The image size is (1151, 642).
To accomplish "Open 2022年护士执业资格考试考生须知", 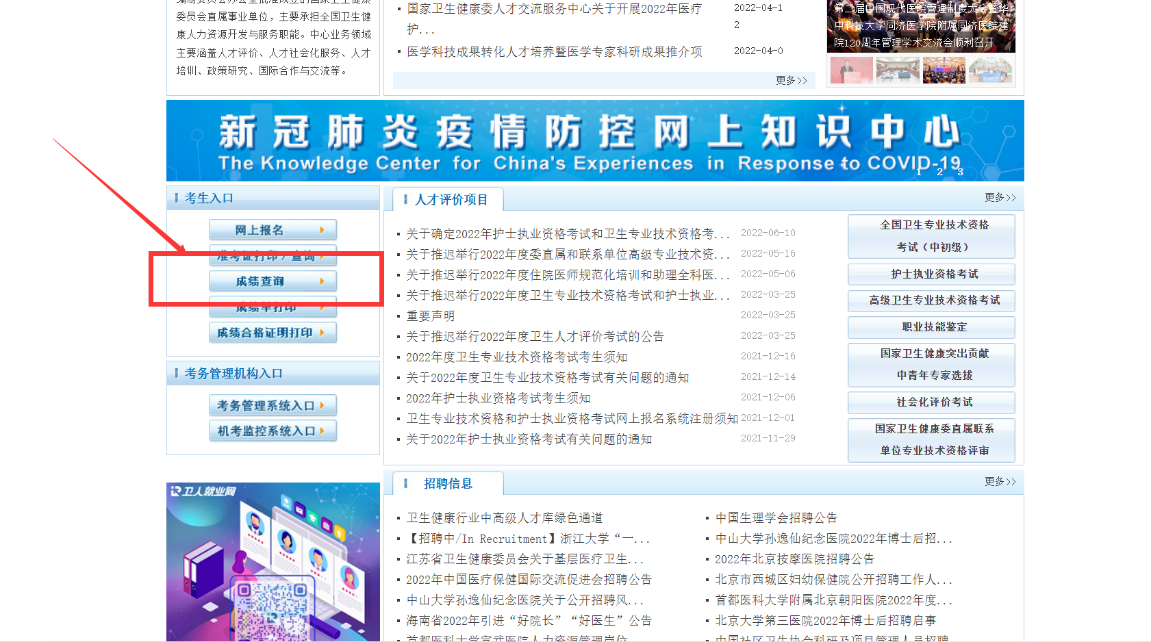I will coord(498,398).
